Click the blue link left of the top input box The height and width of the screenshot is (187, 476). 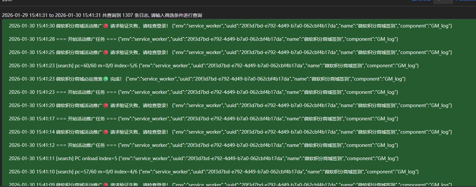pyautogui.click(x=421, y=1)
